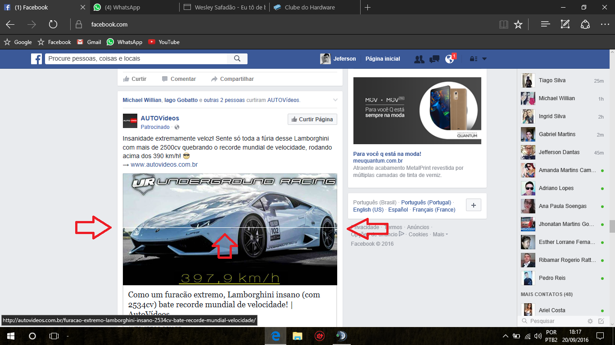615x345 pixels.
Task: Open Facebook messages icon
Action: tap(434, 59)
